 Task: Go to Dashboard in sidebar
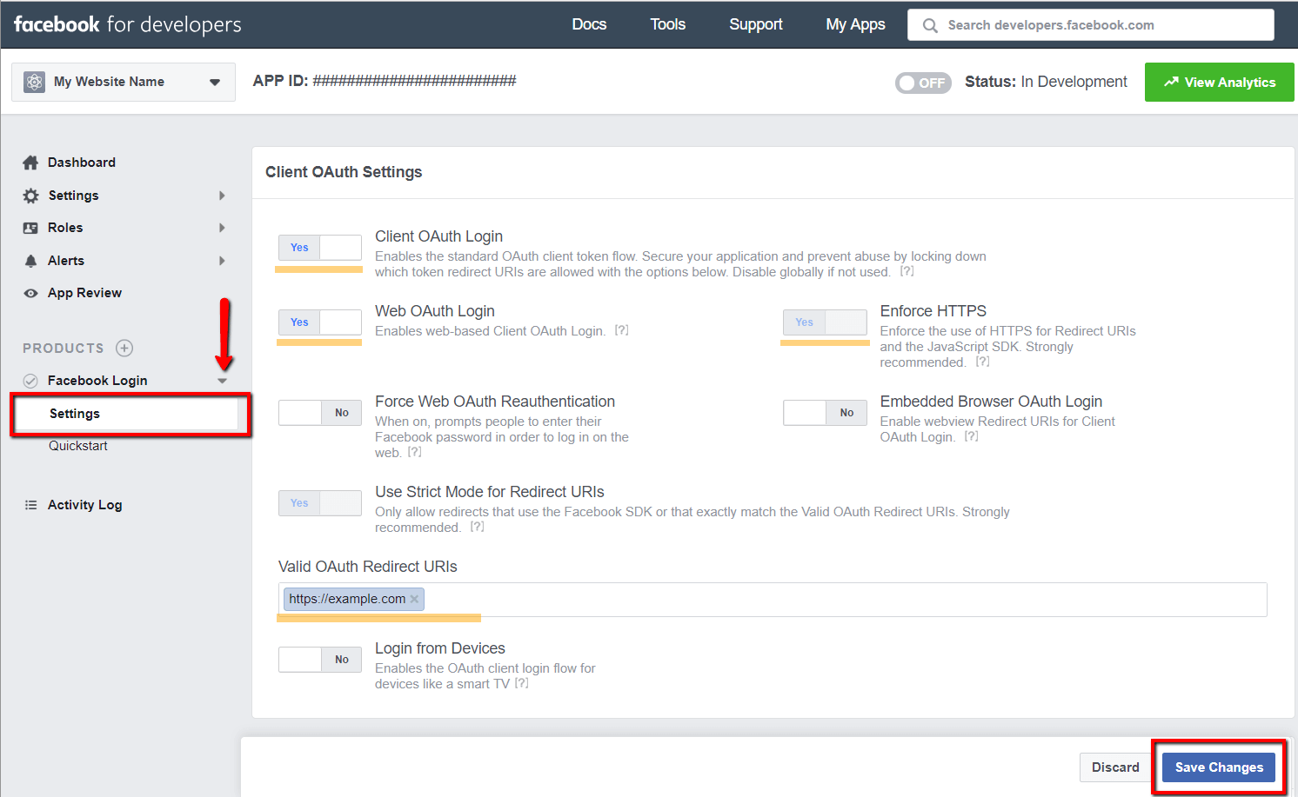(x=82, y=163)
